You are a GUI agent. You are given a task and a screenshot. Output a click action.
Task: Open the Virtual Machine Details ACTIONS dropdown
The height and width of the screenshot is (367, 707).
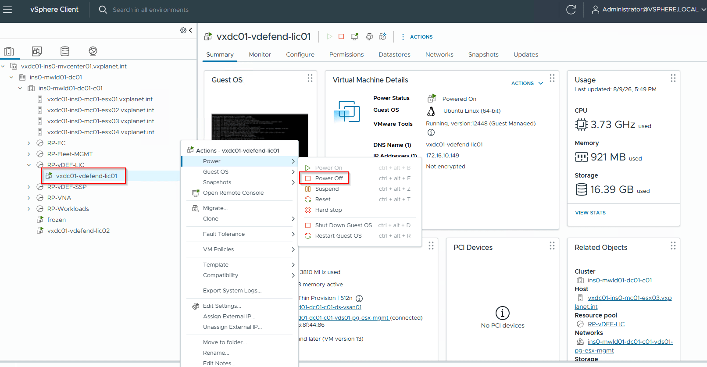click(527, 83)
